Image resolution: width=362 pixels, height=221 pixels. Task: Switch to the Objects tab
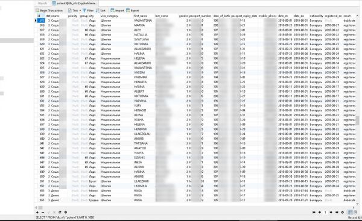pos(42,3)
